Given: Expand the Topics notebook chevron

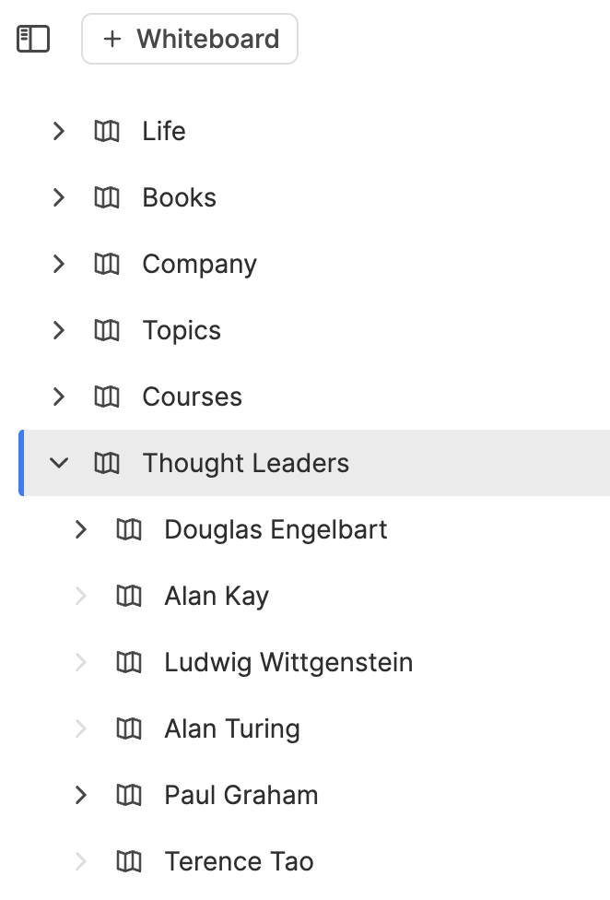Looking at the screenshot, I should 59,330.
